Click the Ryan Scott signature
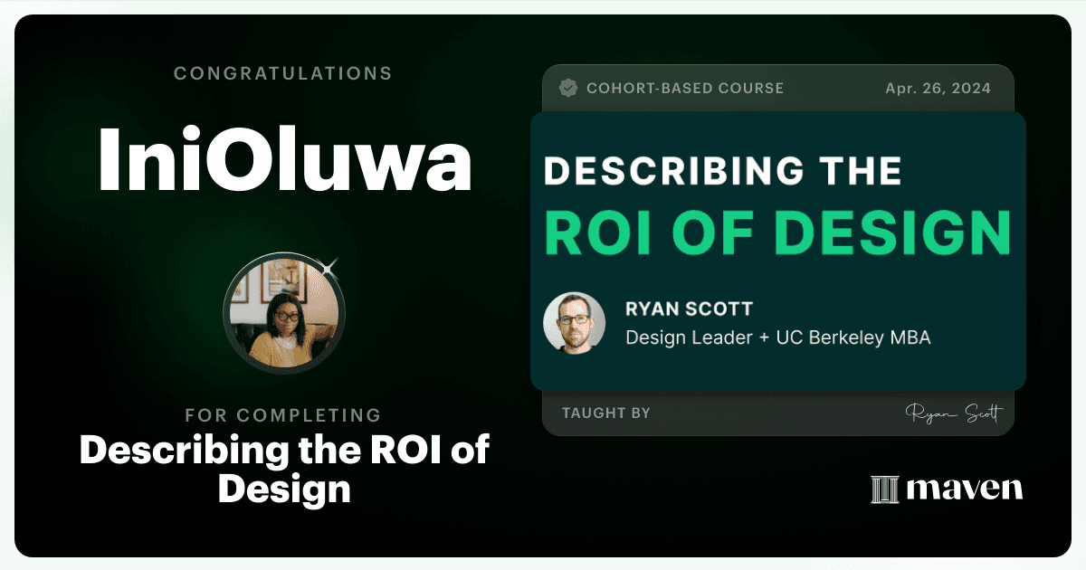 pos(954,413)
